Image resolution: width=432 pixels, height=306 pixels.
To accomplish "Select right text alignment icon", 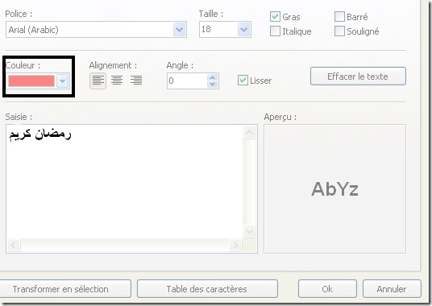I will coord(136,81).
